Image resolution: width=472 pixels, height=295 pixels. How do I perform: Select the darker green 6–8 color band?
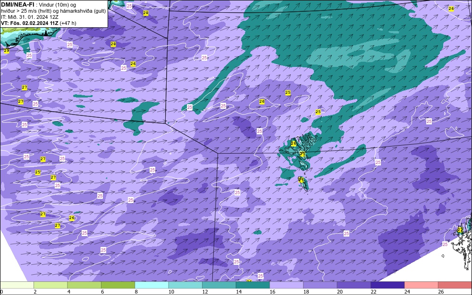[118, 285]
